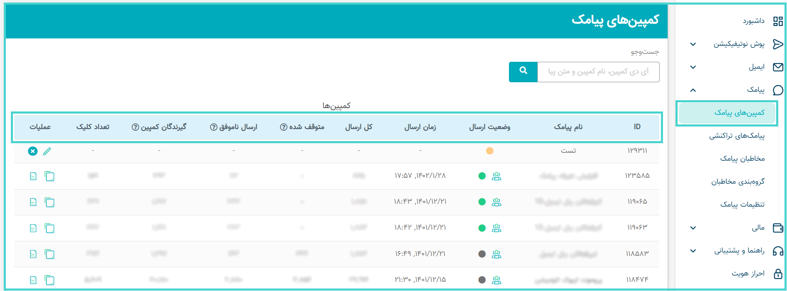Click green status dot in row ۱۲۳۵۸۵
787x291 pixels.
482,176
